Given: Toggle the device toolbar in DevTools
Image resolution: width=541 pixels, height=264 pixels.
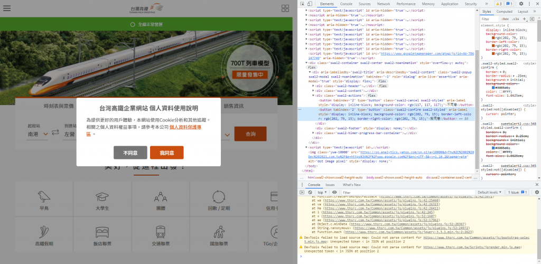Looking at the screenshot, I should [310, 4].
